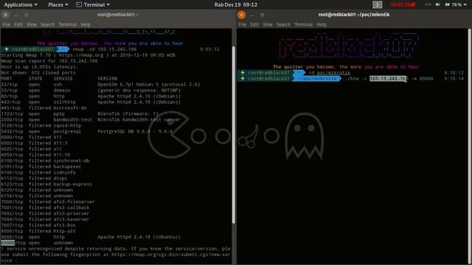Click the ~/poc/mikrotik blue prompt segment
Viewport: 472px width, 265px height.
pos(317,79)
